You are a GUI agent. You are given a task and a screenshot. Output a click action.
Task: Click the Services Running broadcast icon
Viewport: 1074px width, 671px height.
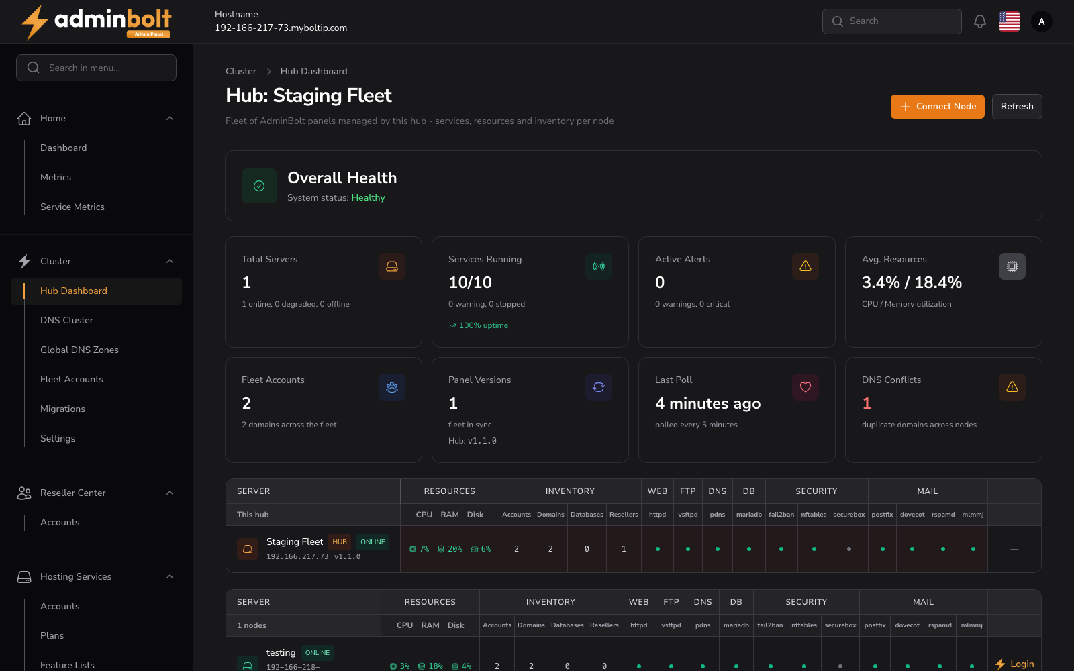(x=599, y=266)
